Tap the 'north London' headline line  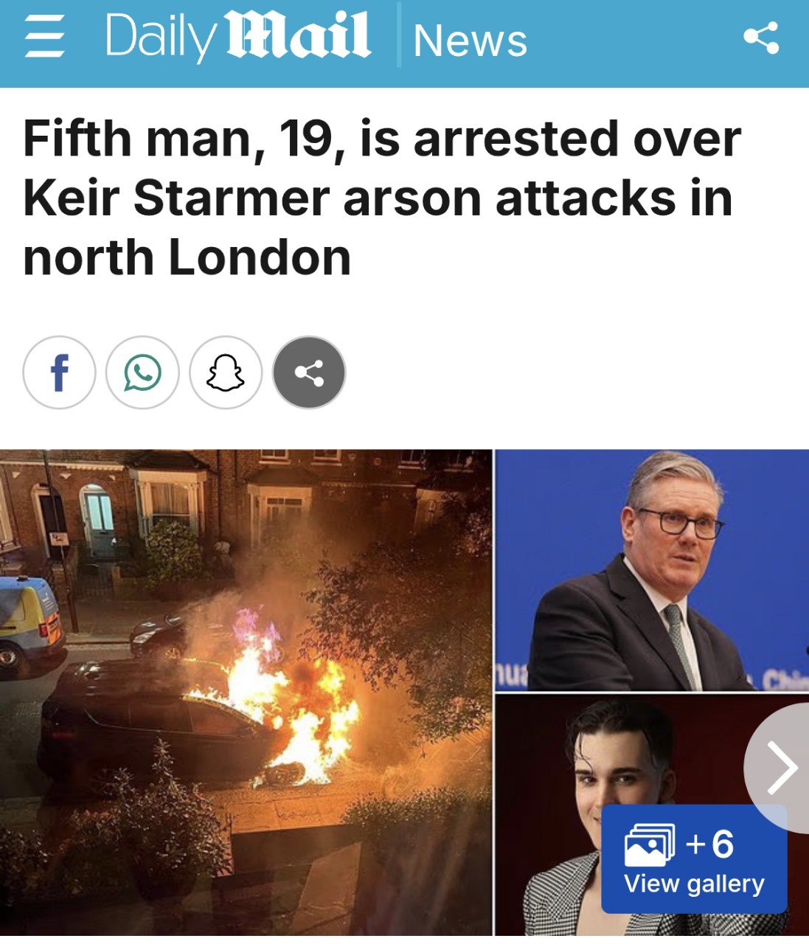point(187,257)
